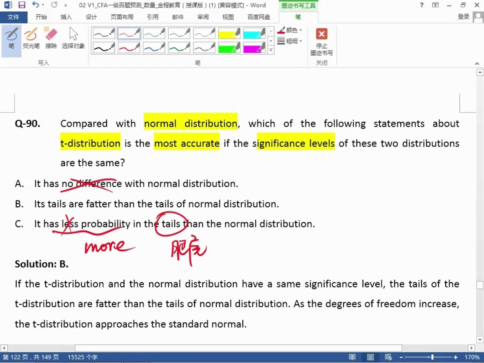Stop inking with the red X button
The width and height of the screenshot is (484, 363).
coord(321,34)
